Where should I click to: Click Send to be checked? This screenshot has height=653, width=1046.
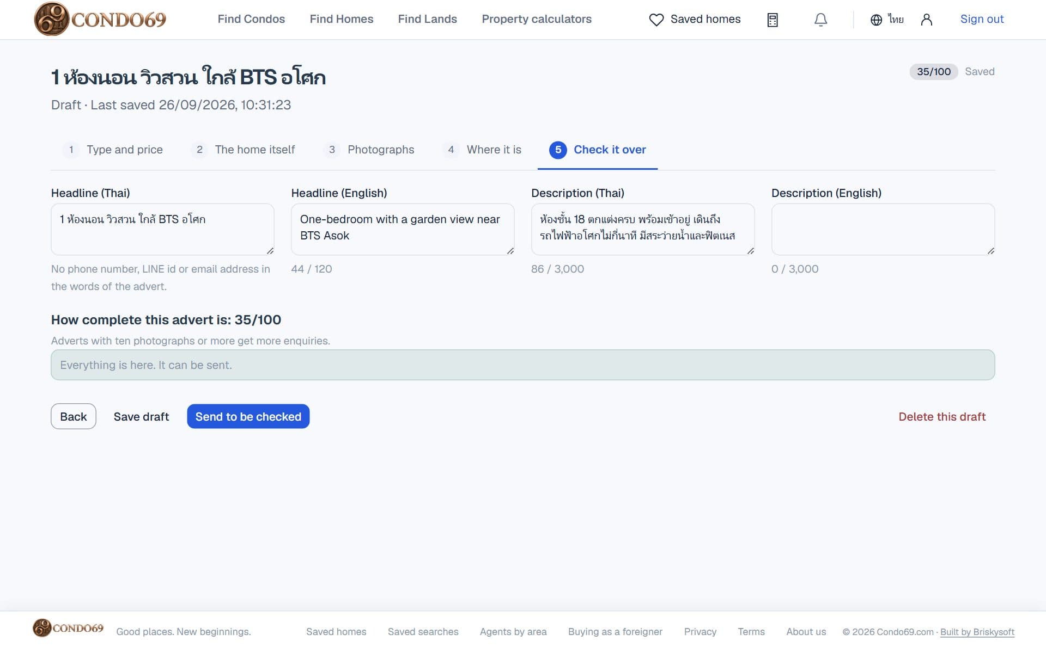pyautogui.click(x=248, y=416)
